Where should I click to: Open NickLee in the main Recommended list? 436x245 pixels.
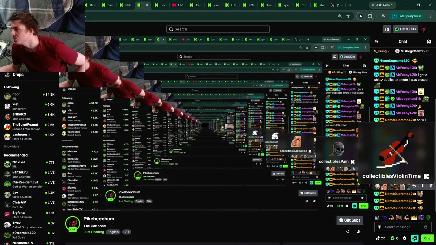[x=29, y=164]
